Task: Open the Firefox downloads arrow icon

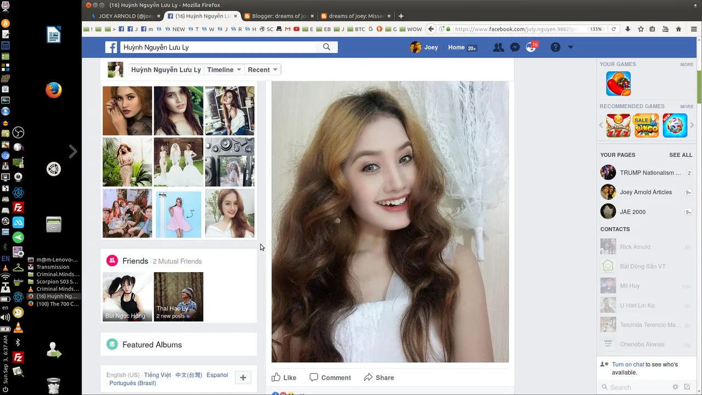Action: [x=627, y=29]
